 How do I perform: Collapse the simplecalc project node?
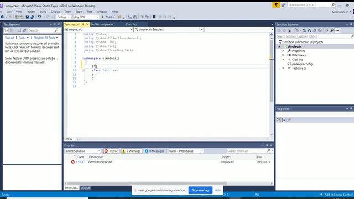click(279, 46)
